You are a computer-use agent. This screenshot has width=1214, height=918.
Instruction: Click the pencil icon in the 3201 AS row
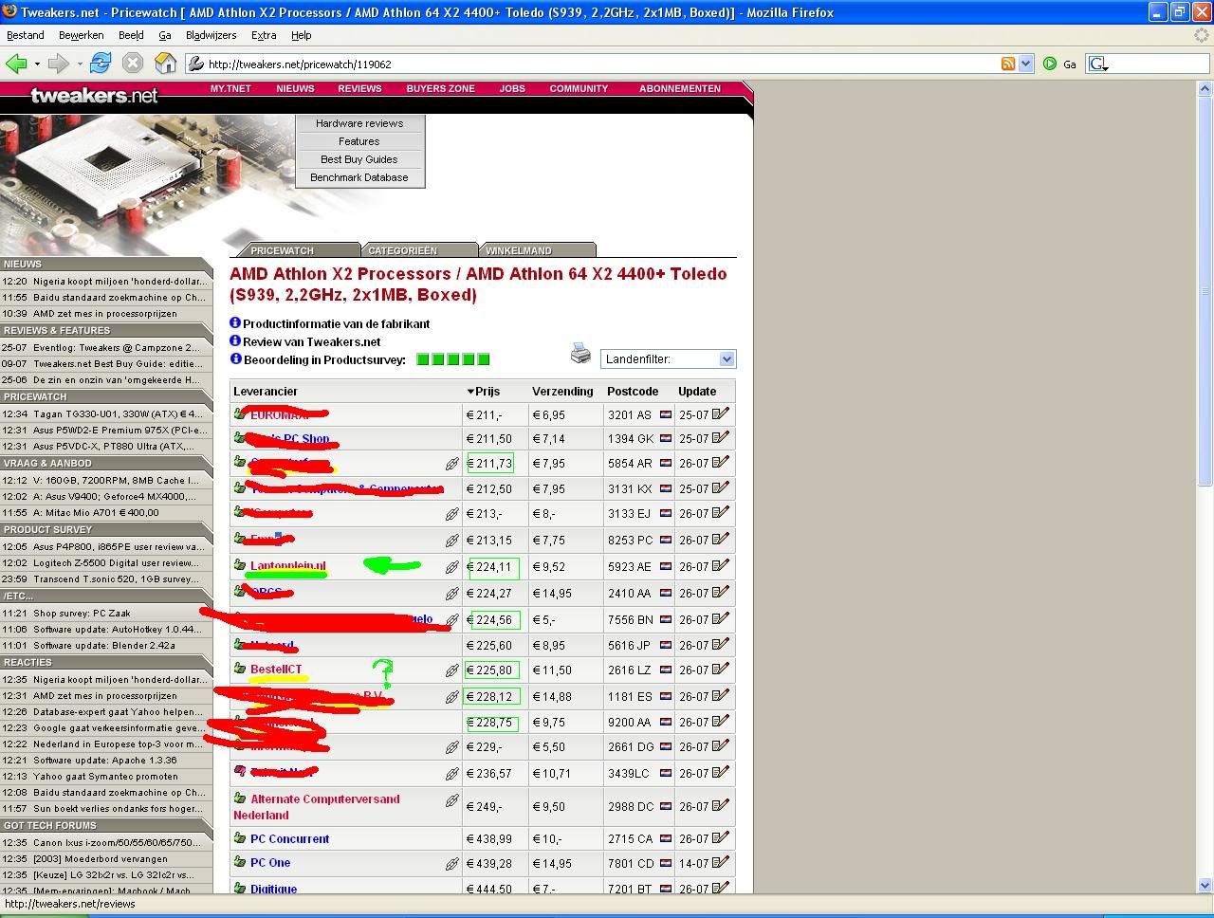coord(721,413)
